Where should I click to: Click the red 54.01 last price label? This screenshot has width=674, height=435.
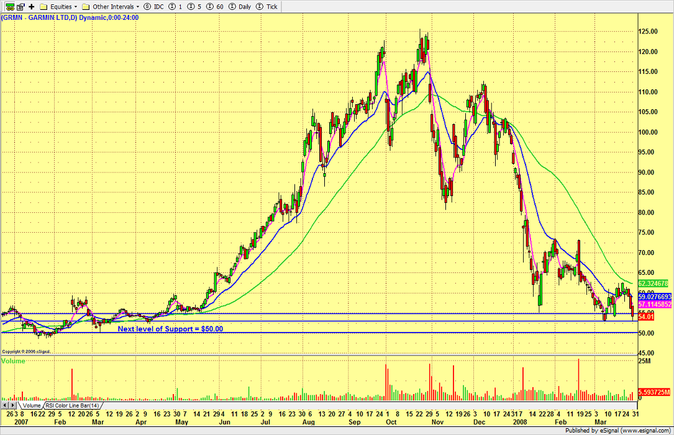tap(646, 317)
